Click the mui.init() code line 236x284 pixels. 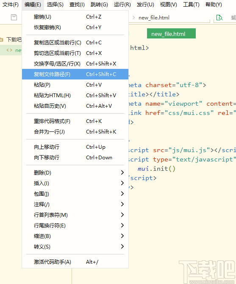(156, 169)
